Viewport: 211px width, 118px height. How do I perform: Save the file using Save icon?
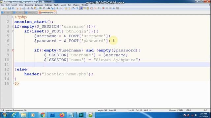point(10,8)
